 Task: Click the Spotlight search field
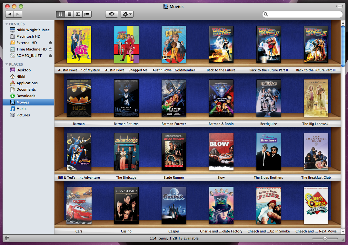click(x=302, y=14)
